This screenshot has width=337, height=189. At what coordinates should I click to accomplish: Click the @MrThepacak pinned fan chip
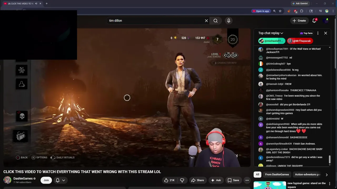(300, 41)
